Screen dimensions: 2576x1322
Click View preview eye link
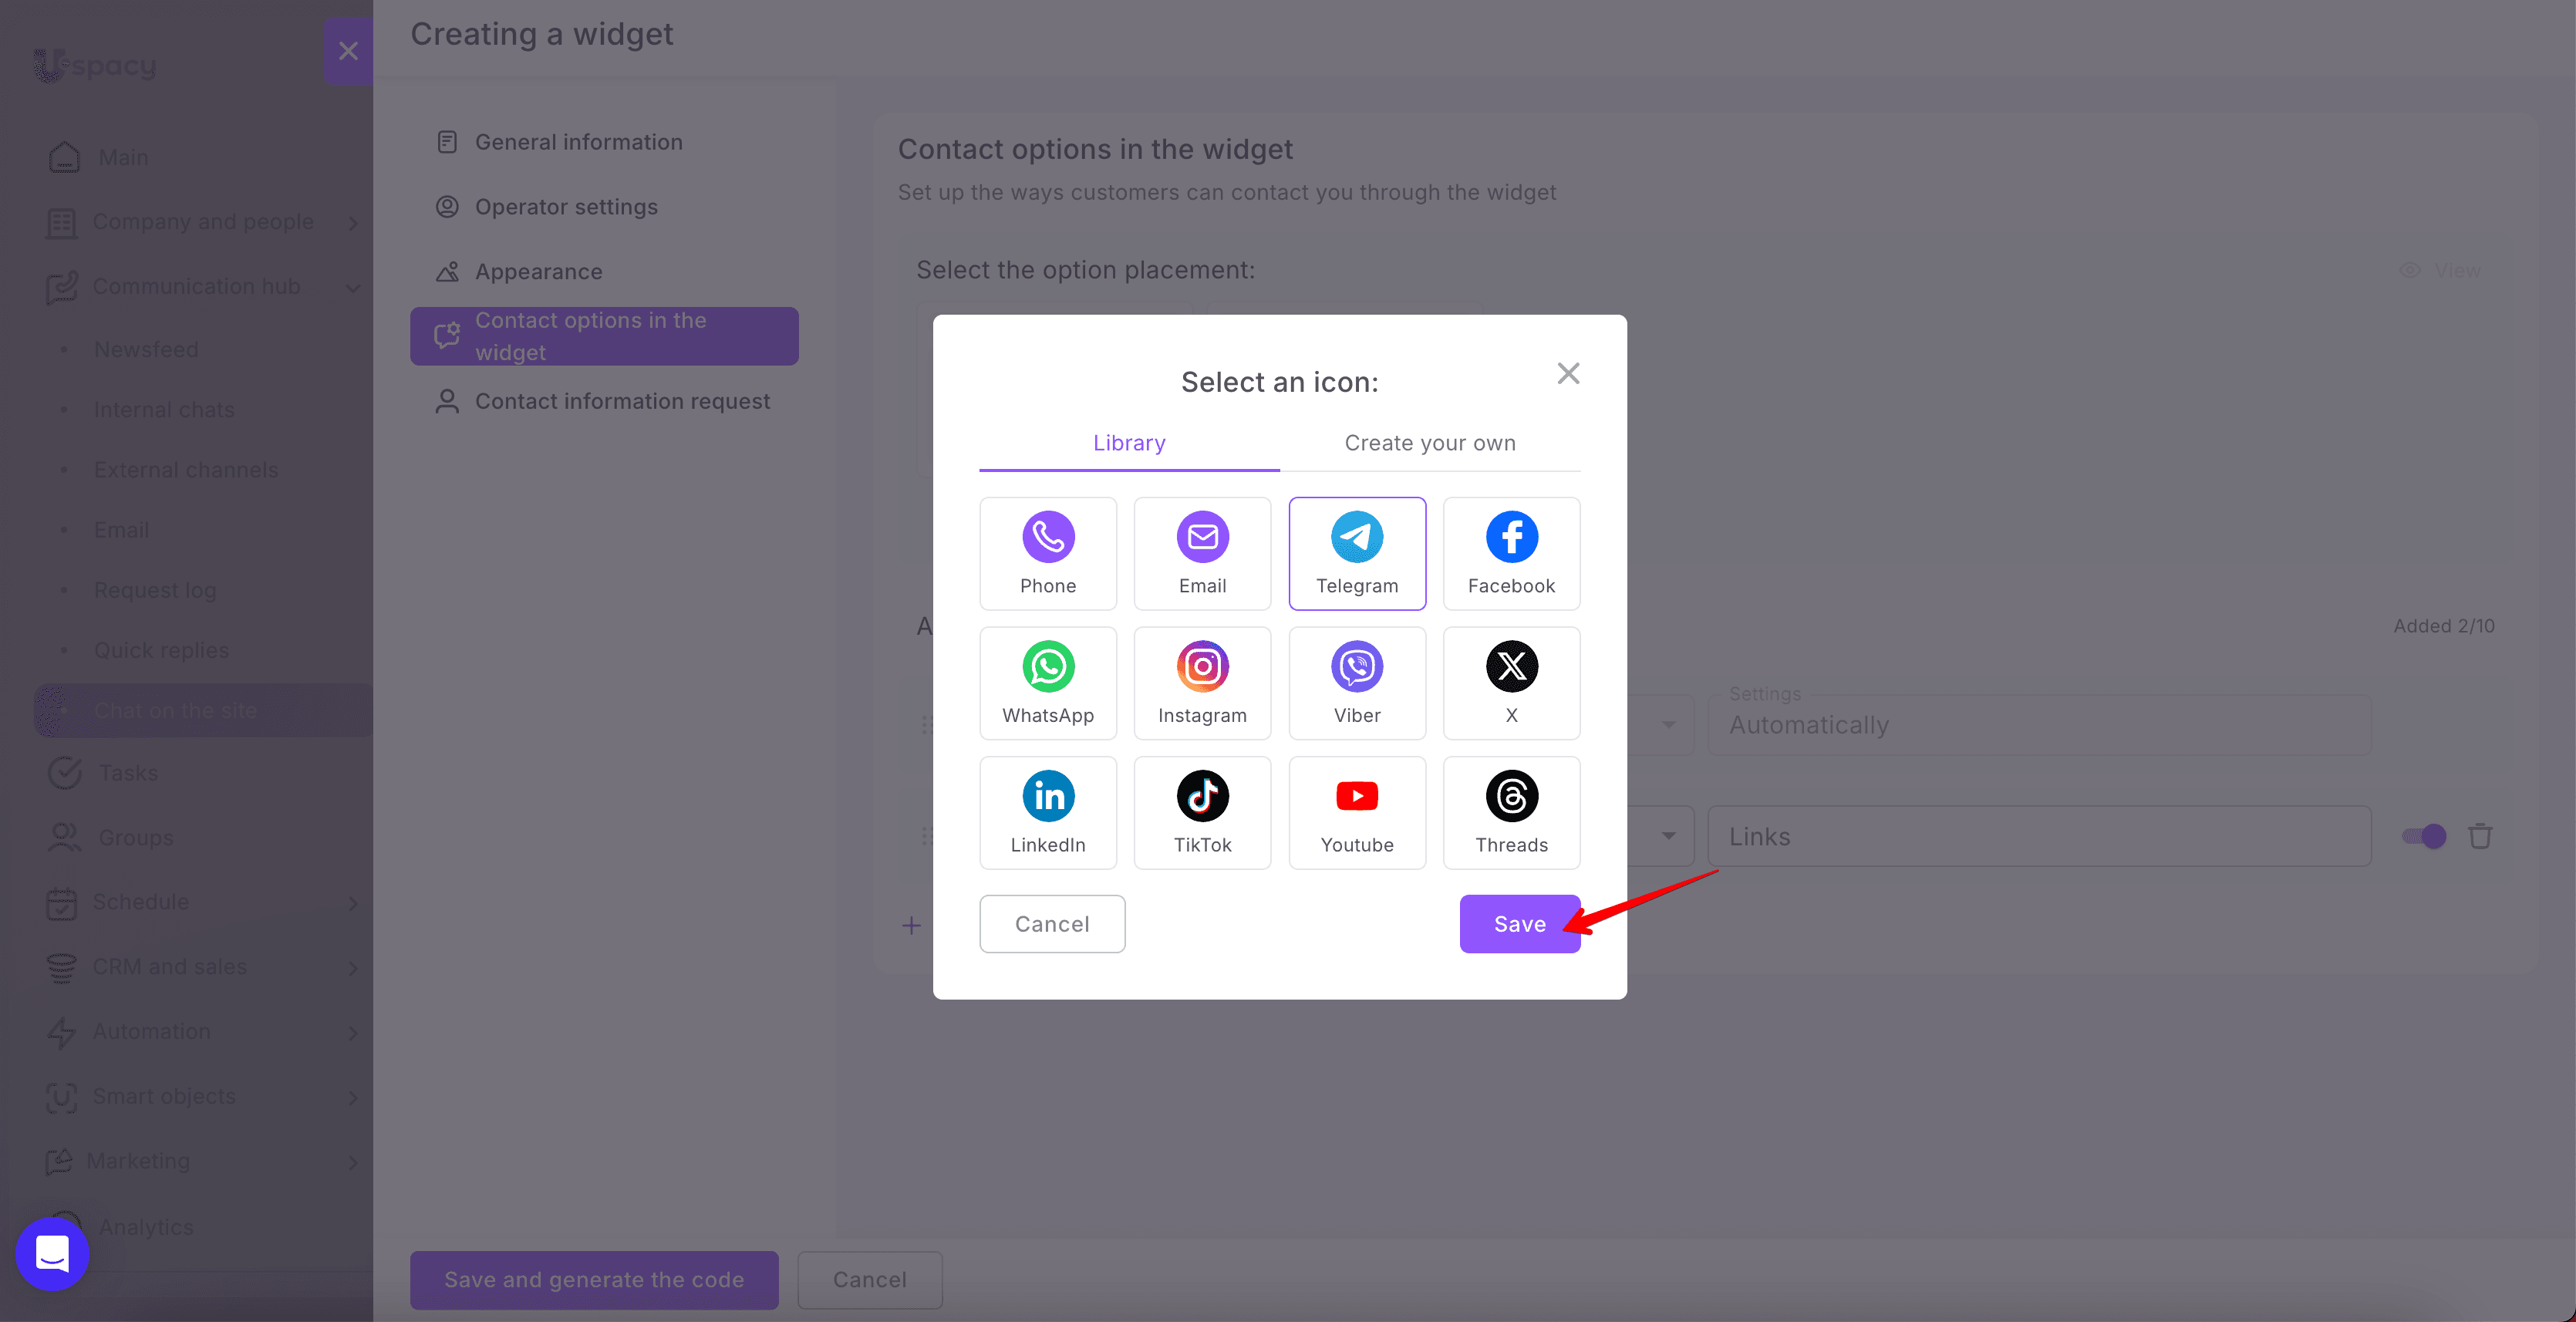point(2441,270)
